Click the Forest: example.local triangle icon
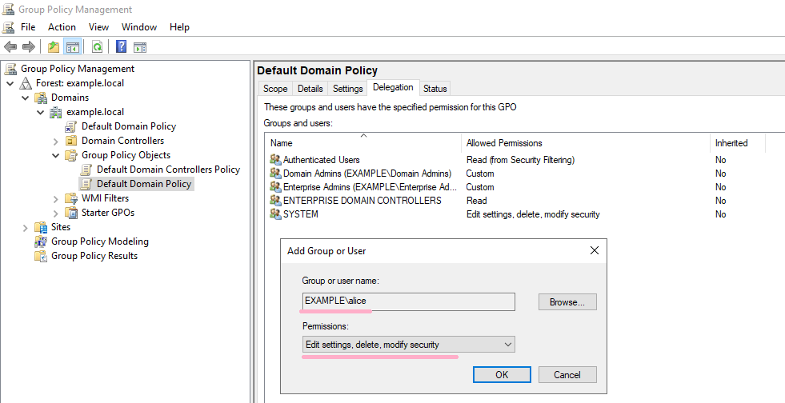 coord(26,83)
